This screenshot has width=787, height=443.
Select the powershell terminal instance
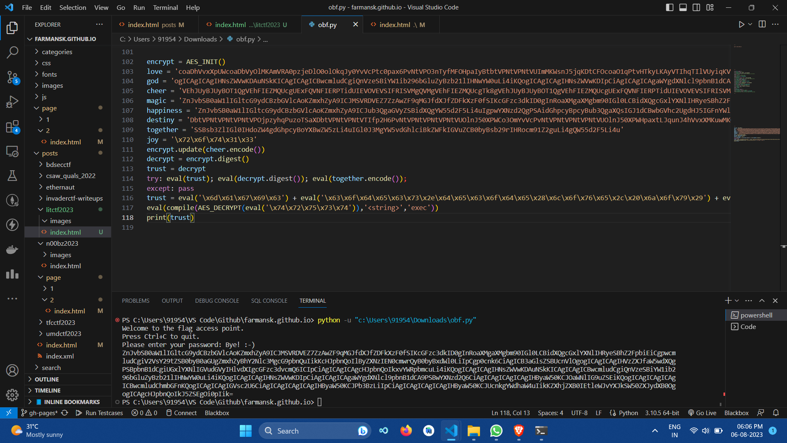pos(756,315)
